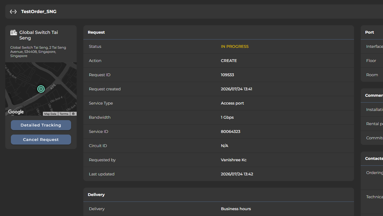Open the map Terms link
383x216 pixels.
pos(64,114)
